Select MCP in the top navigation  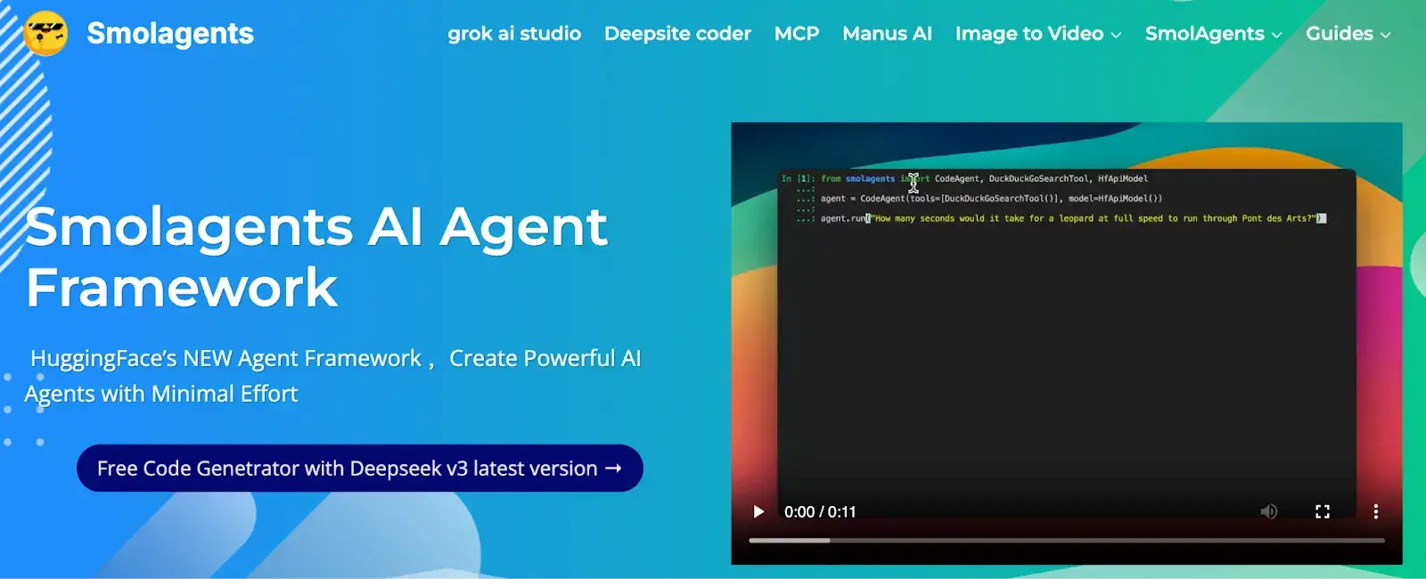[x=796, y=34]
